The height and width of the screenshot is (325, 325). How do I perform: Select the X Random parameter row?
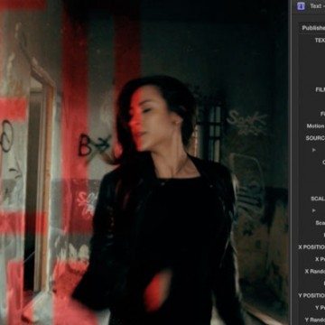[x=314, y=272]
